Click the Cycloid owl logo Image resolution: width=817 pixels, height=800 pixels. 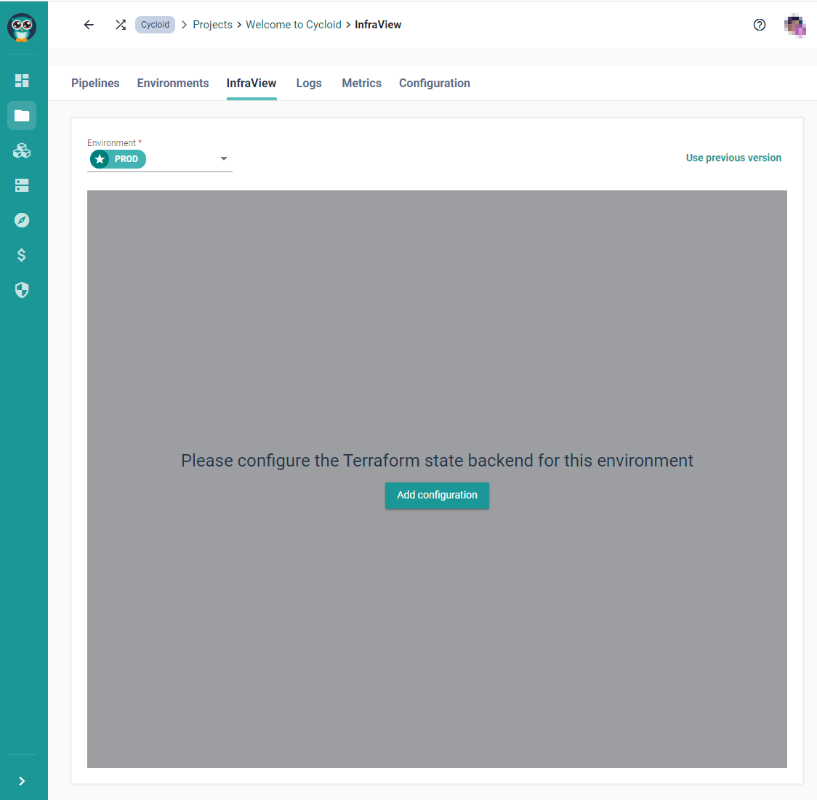coord(22,28)
